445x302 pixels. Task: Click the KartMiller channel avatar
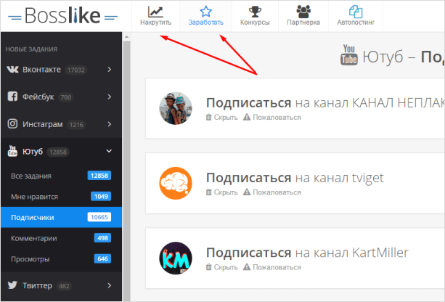point(176,259)
